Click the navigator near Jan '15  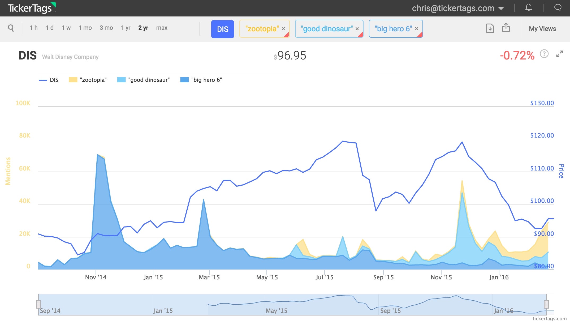pos(163,310)
